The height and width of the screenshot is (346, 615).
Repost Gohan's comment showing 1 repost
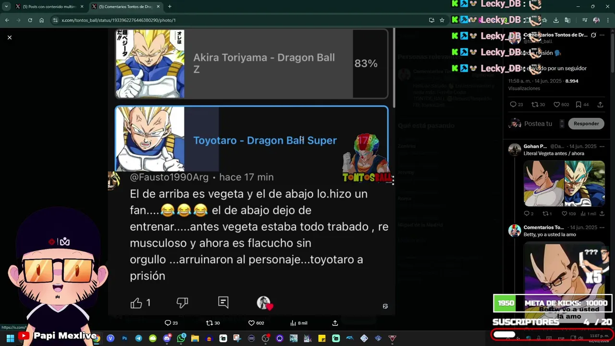click(x=547, y=213)
